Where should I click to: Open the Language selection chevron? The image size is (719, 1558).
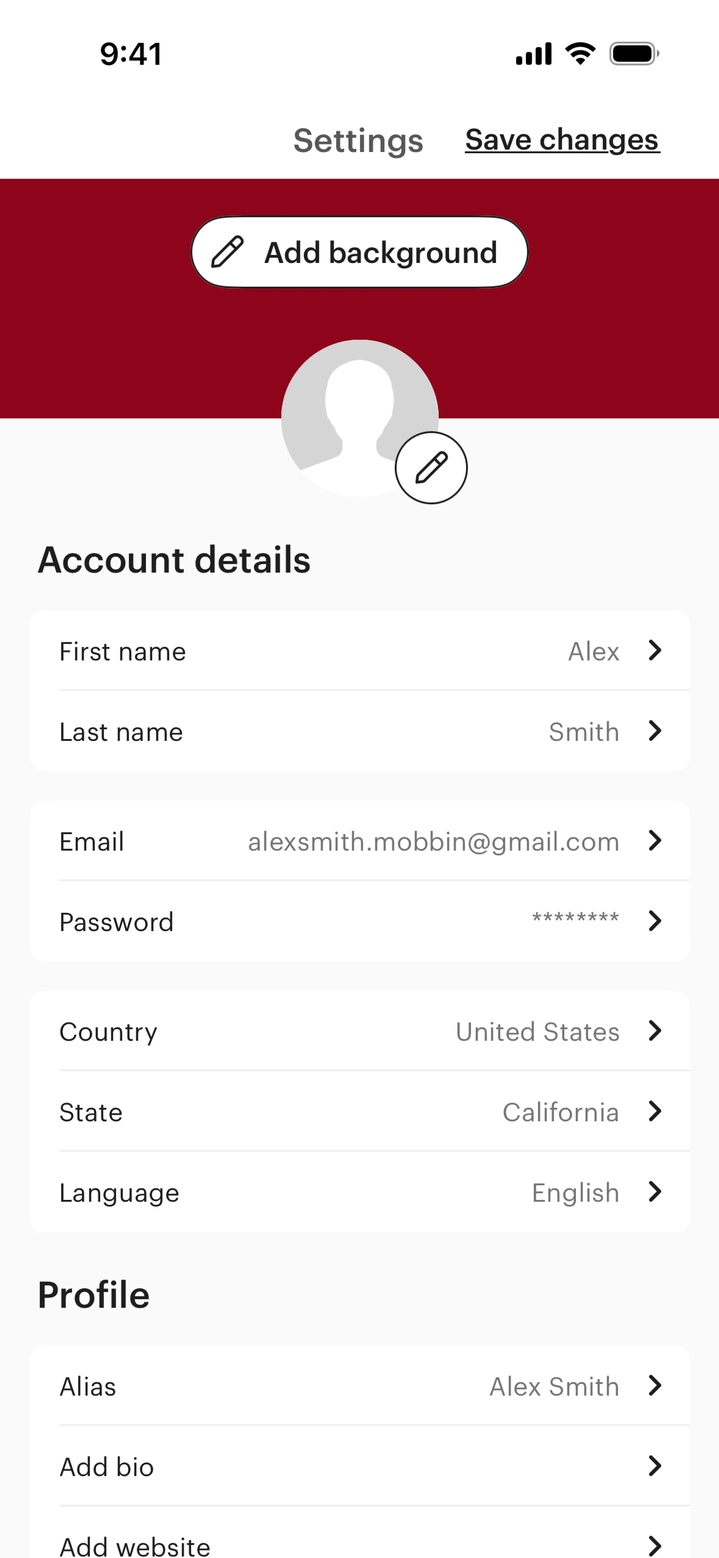point(654,1192)
